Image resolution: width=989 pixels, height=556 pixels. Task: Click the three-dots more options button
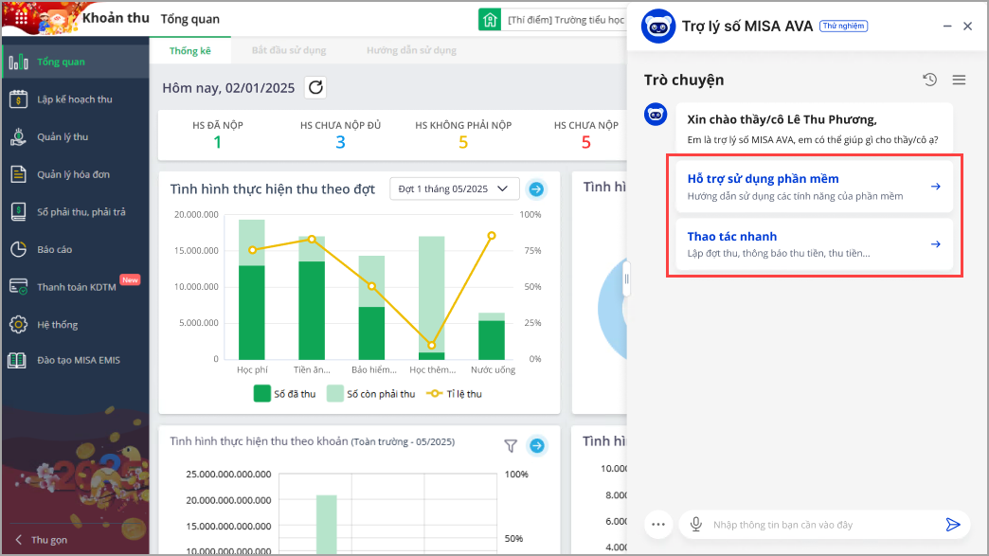coord(658,525)
